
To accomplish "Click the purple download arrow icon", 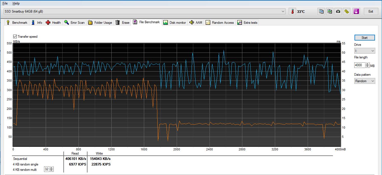I will (356, 11).
